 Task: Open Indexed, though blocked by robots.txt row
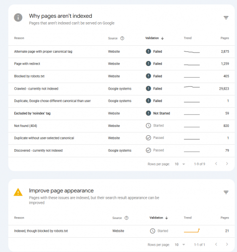[122, 231]
